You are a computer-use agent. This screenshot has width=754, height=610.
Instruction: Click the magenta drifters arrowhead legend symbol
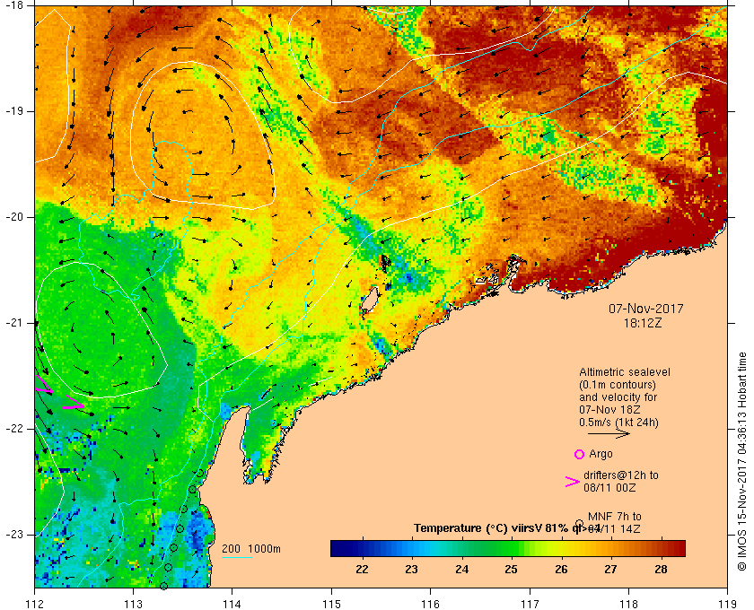coord(572,482)
